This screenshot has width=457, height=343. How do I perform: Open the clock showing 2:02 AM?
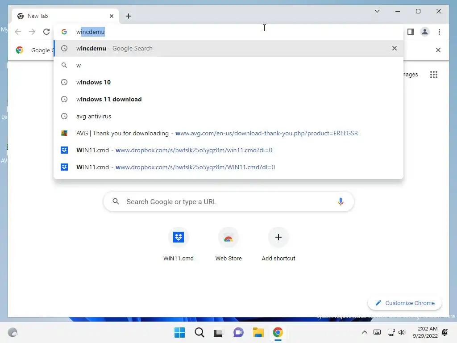[x=425, y=332]
